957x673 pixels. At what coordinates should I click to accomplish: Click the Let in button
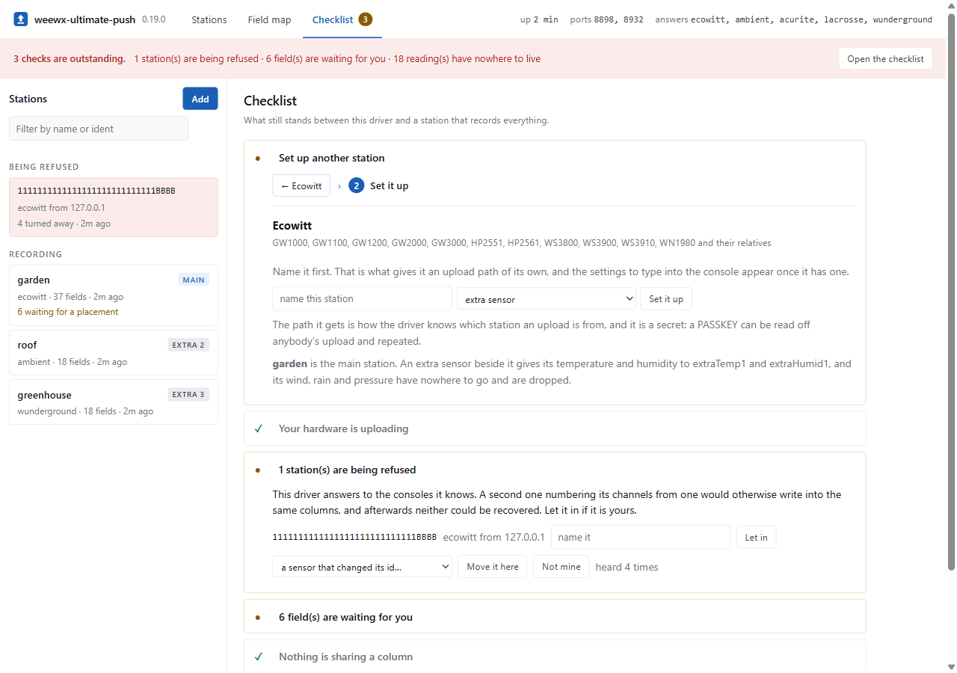coord(757,537)
